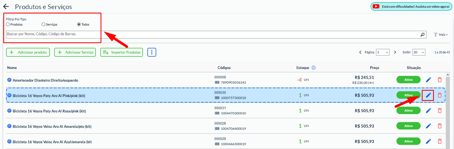The width and height of the screenshot is (454, 149).
Task: Delete the Amortecedor Dianteiro product
Action: [440, 80]
